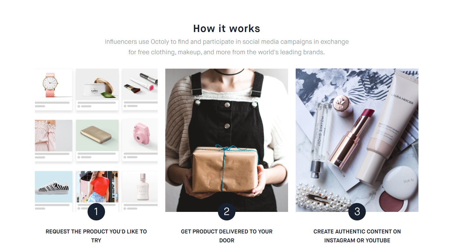Select the gold power bank product card

coord(97,140)
